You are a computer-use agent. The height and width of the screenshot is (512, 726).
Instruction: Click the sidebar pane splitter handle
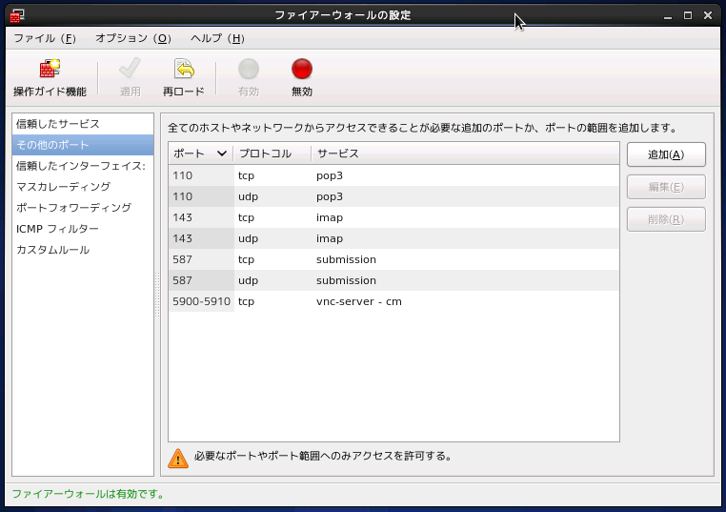[x=157, y=295]
